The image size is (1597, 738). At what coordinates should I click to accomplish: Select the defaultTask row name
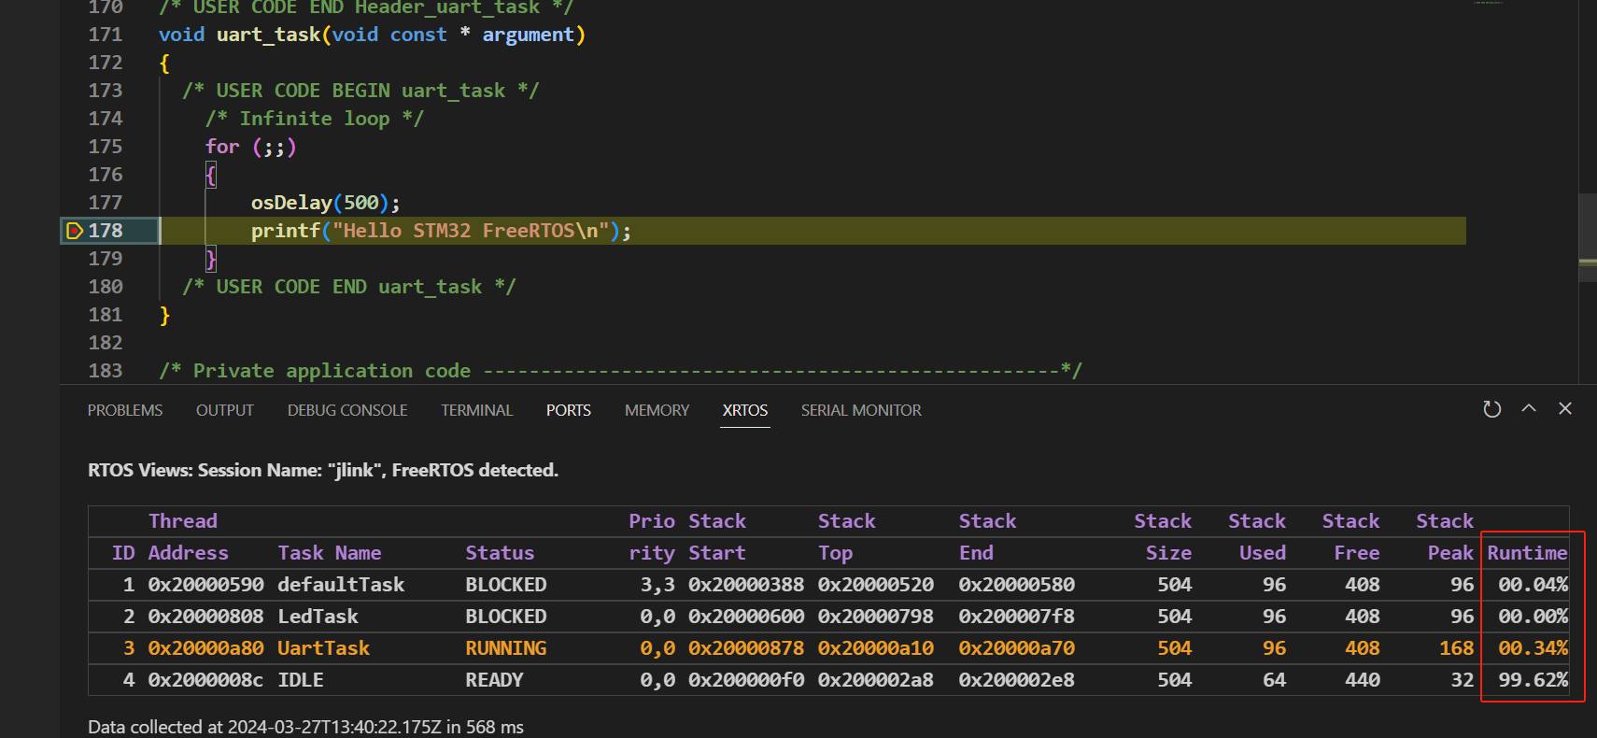click(341, 585)
